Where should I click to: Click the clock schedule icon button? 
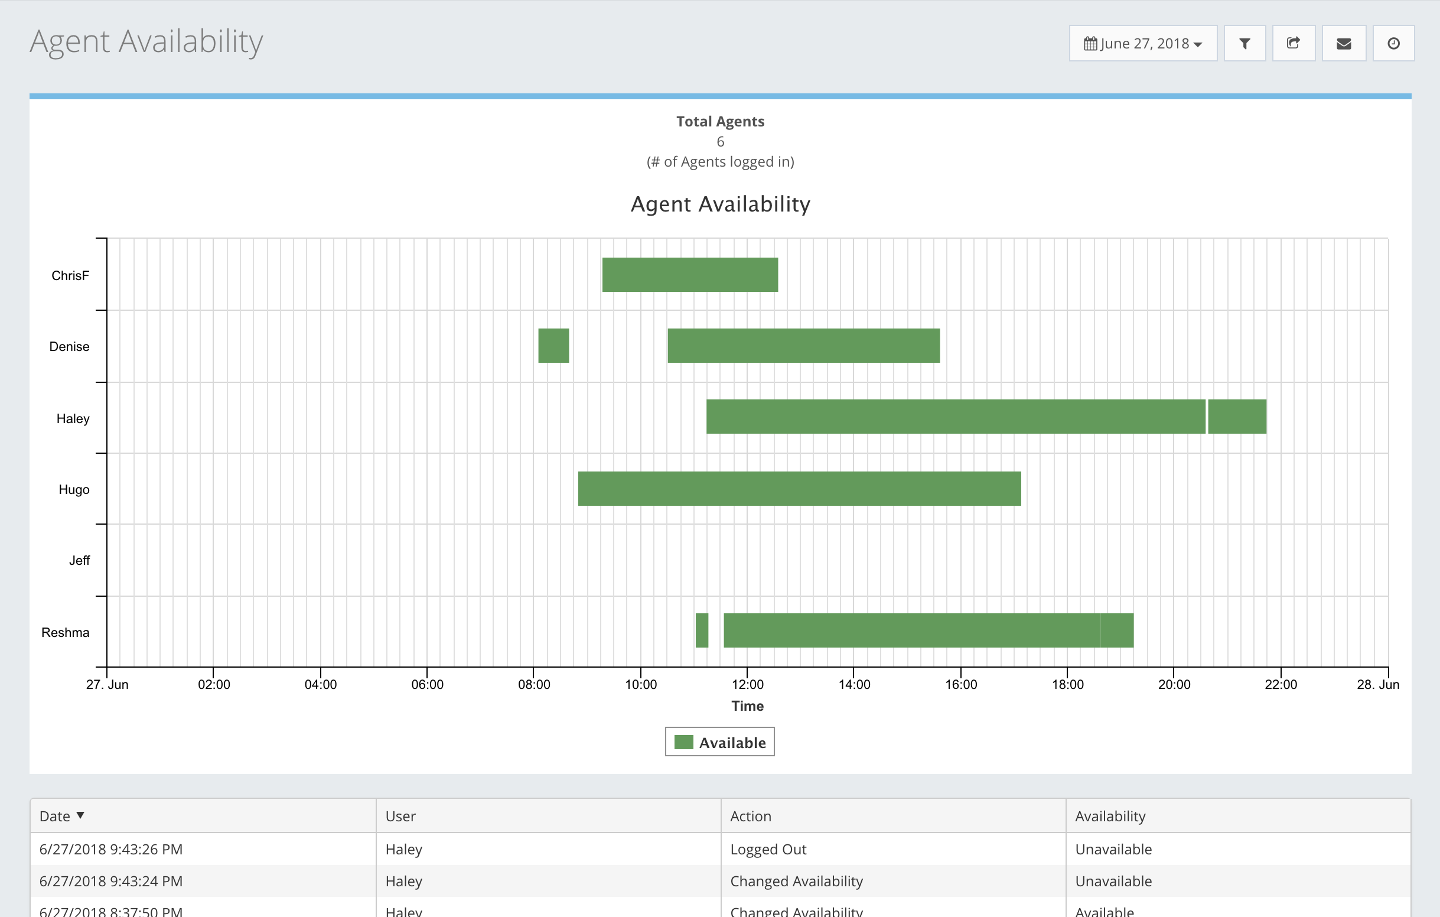coord(1393,43)
